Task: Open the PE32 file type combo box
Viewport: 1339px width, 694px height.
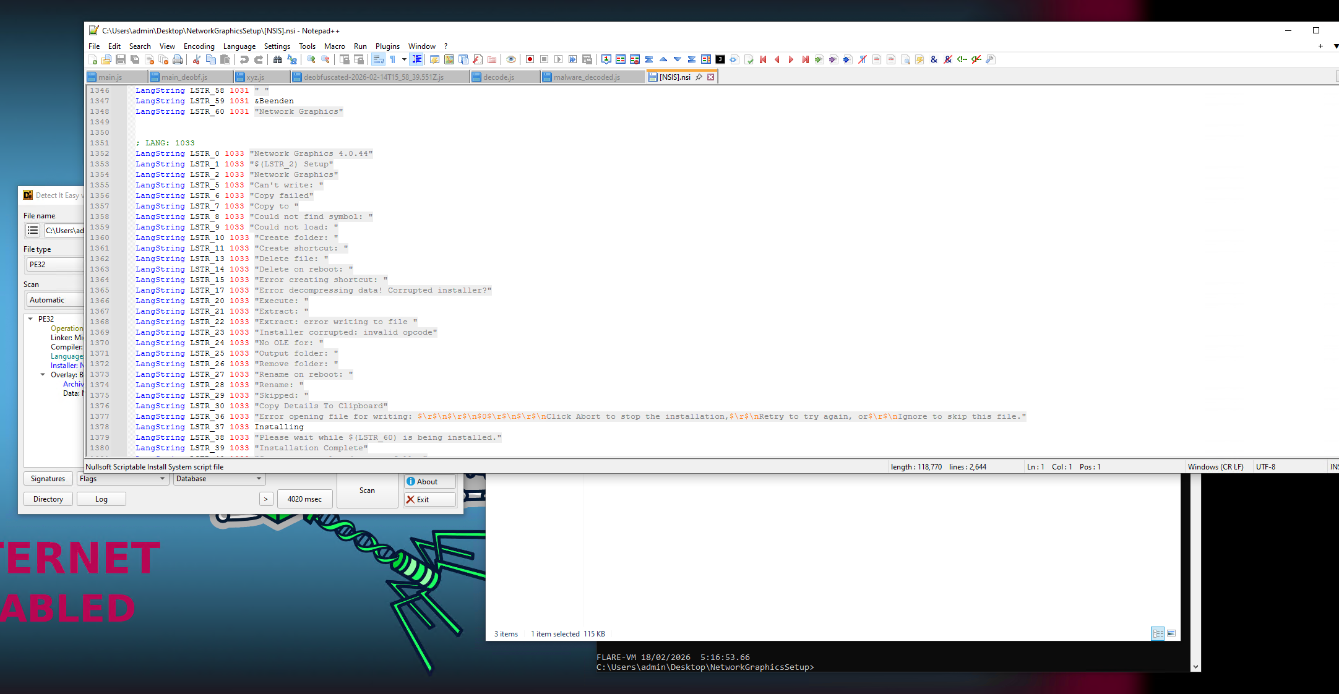Action: 55,265
